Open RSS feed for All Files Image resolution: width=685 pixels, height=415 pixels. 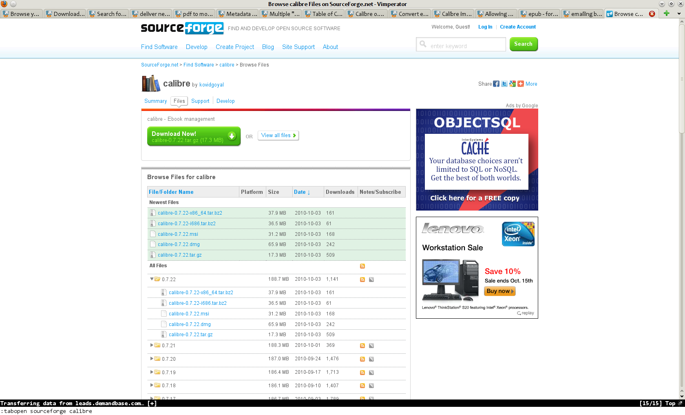(362, 266)
